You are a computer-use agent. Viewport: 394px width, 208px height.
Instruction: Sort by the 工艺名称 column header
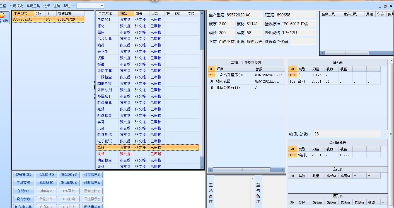[x=107, y=13]
